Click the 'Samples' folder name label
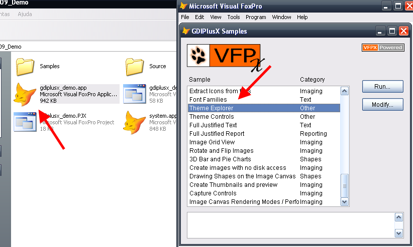The width and height of the screenshot is (413, 247). tap(50, 66)
